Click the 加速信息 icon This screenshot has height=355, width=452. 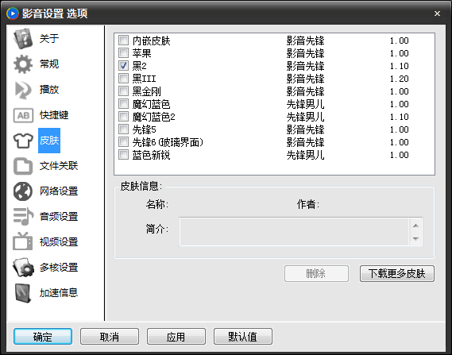[x=23, y=293]
